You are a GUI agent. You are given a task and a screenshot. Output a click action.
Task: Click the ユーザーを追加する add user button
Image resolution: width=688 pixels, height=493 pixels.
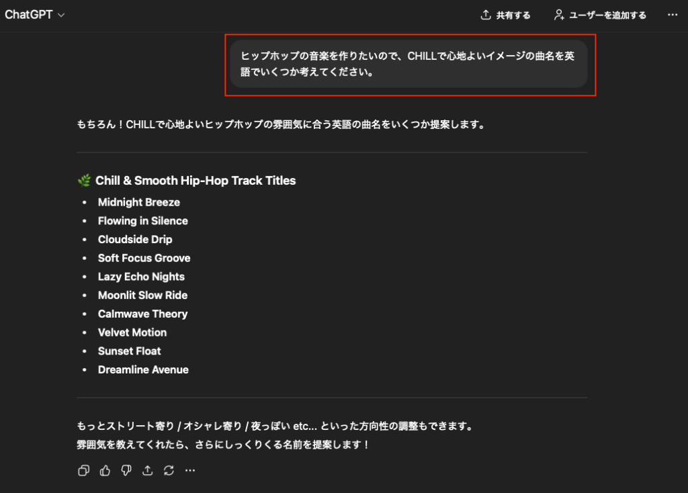click(x=599, y=15)
